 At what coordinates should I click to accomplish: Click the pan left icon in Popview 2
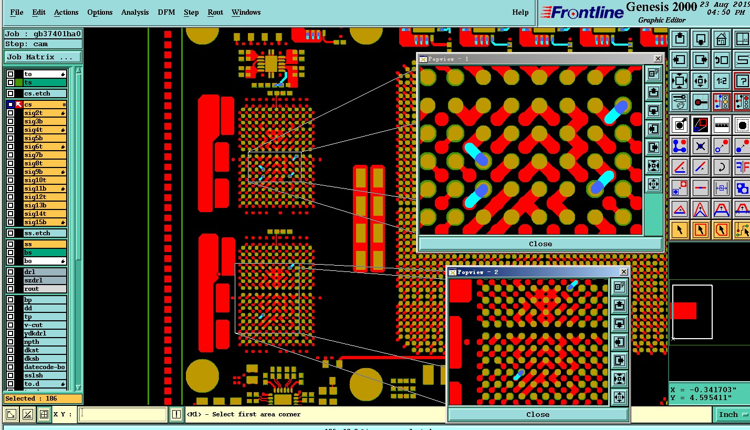620,342
